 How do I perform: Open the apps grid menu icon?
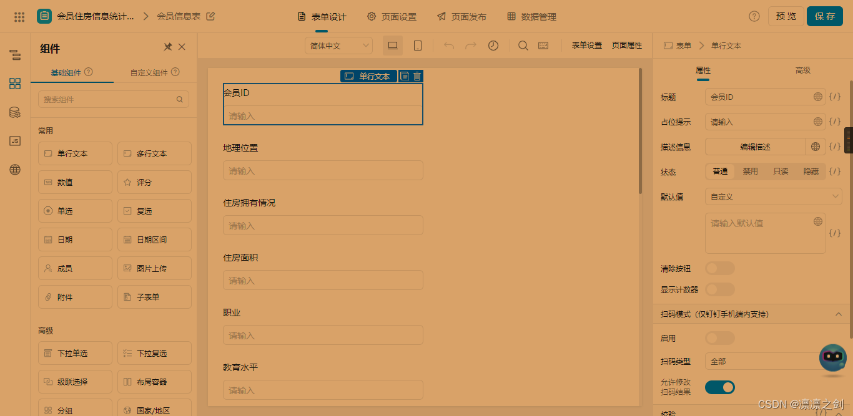(x=19, y=16)
